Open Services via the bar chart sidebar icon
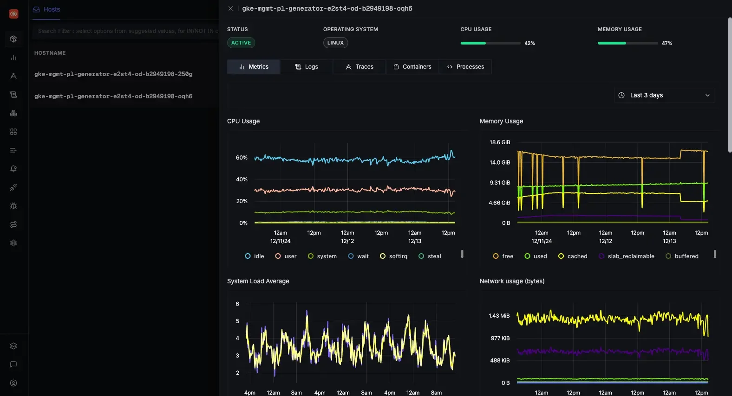Viewport: 732px width, 396px height. (x=13, y=57)
